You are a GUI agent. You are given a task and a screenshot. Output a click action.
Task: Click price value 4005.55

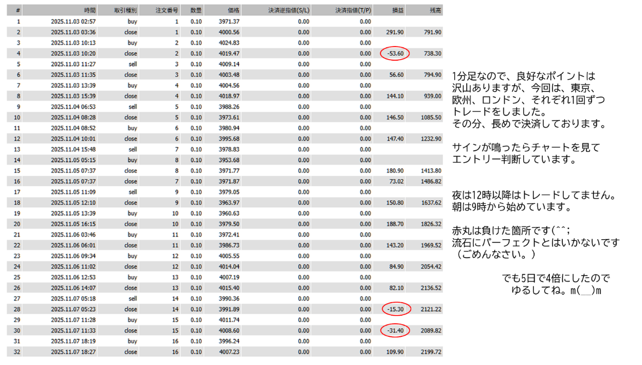tap(229, 256)
